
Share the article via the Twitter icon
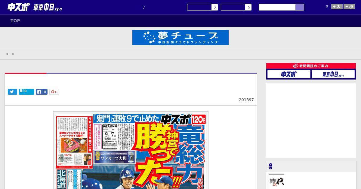point(12,92)
